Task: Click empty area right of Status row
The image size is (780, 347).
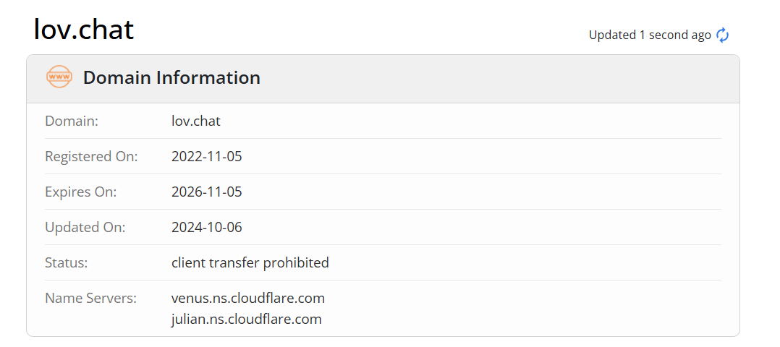Action: point(525,262)
